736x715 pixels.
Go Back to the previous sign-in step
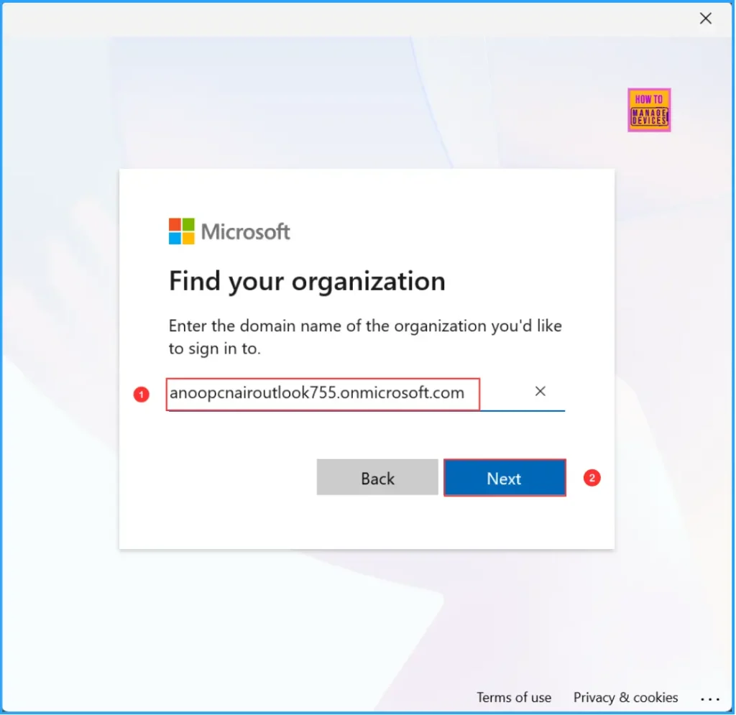(x=377, y=477)
